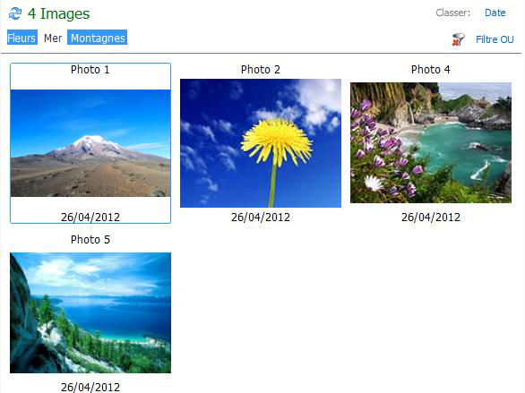The width and height of the screenshot is (525, 393).
Task: Click the Photo 2 title label
Action: pos(261,70)
